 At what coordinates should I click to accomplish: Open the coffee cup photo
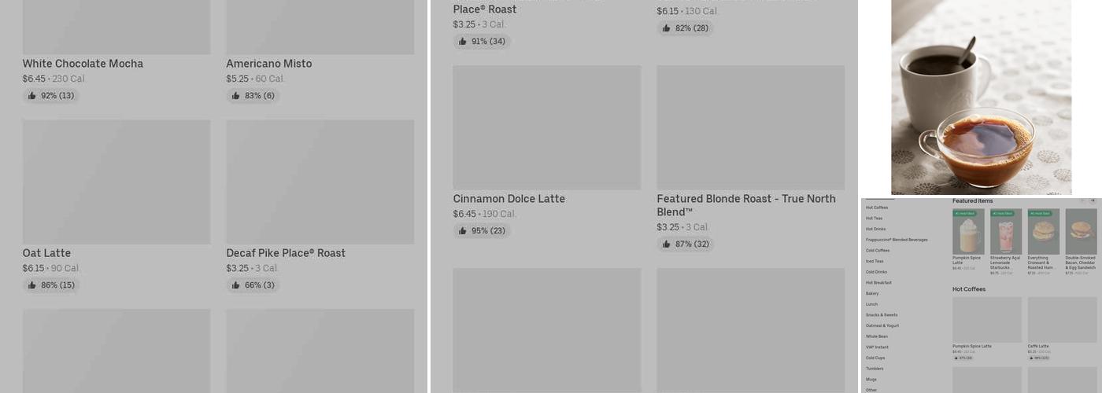[x=981, y=97]
